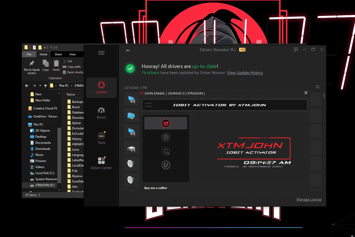
Task: Click Copy path in Clipboard group
Action: pos(72,67)
